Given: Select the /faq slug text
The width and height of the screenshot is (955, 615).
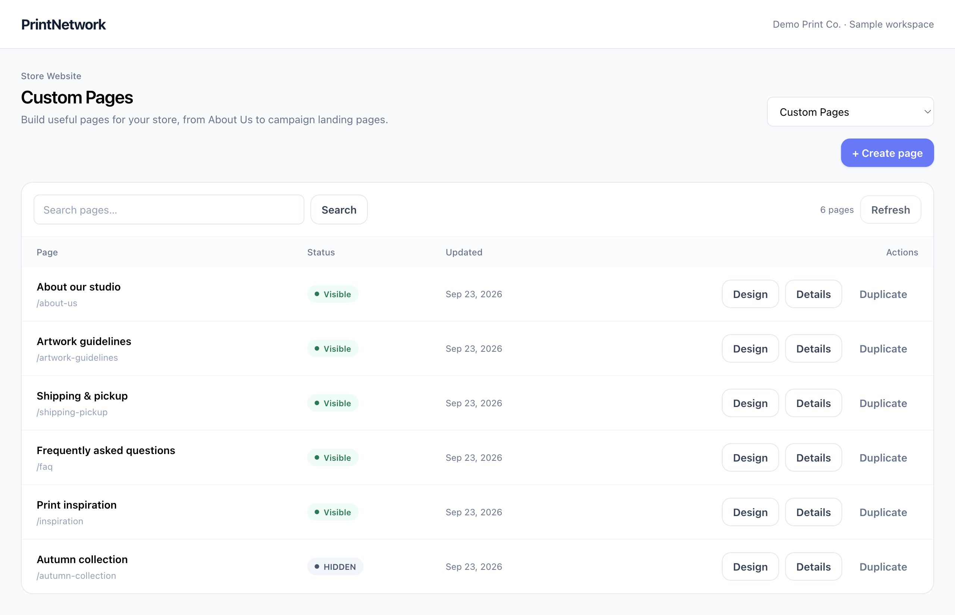Looking at the screenshot, I should tap(45, 466).
